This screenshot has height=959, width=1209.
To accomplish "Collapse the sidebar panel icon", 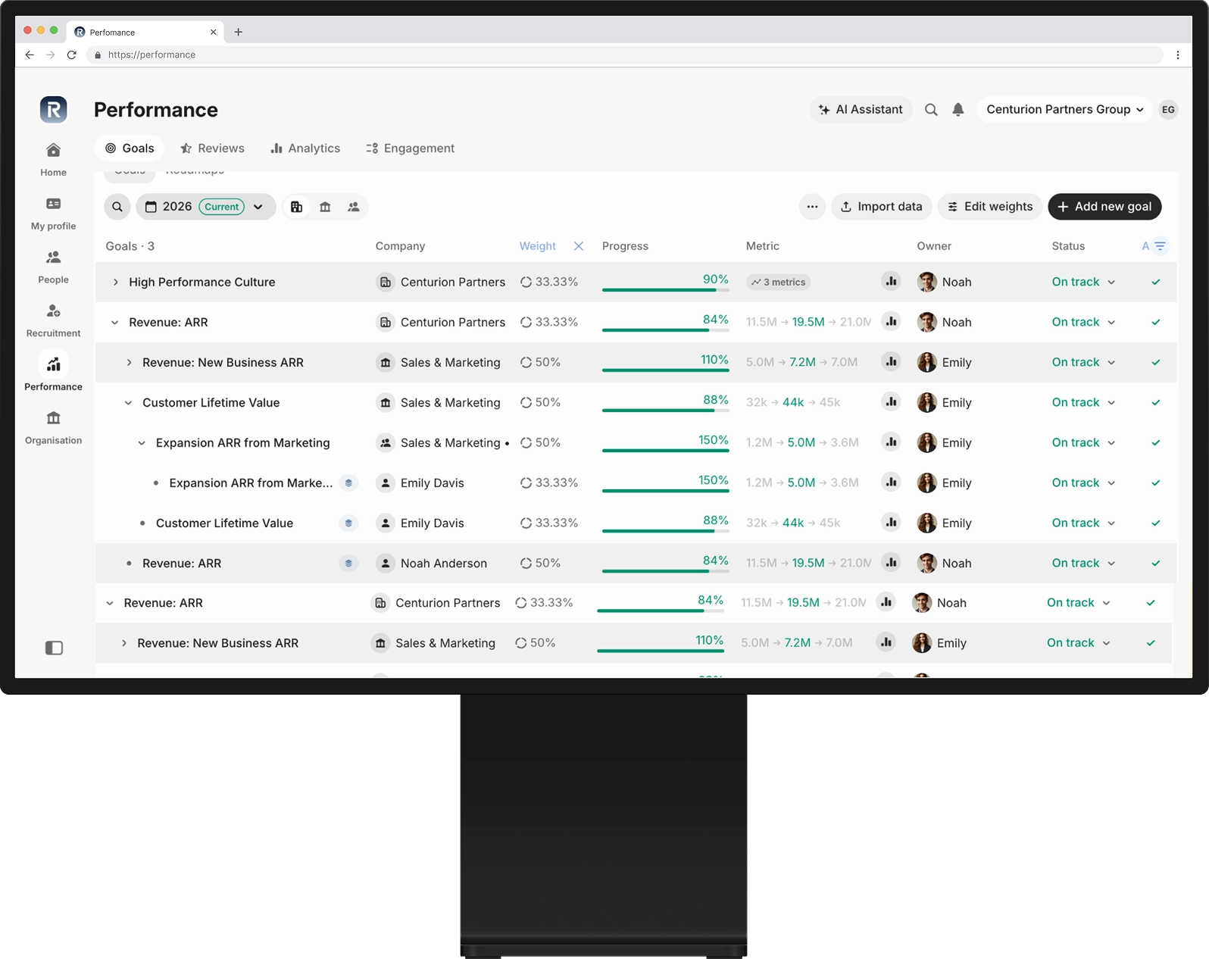I will [54, 648].
